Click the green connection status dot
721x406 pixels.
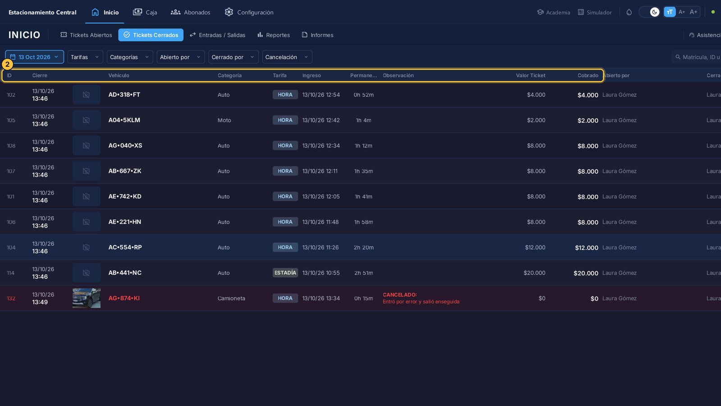tap(713, 12)
